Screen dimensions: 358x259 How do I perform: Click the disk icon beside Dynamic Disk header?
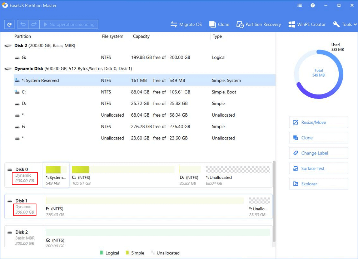[x=8, y=69]
